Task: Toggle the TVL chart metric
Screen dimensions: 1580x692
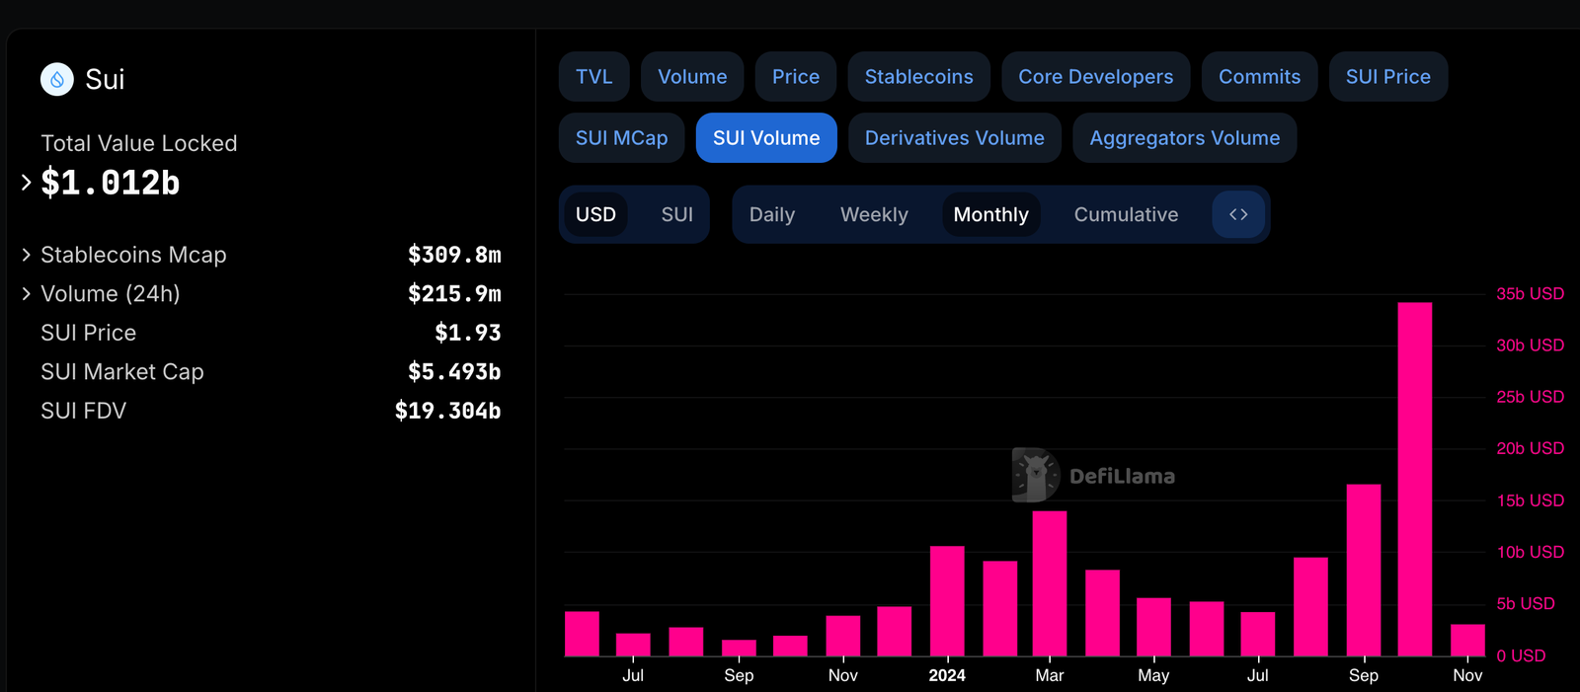Action: (593, 77)
